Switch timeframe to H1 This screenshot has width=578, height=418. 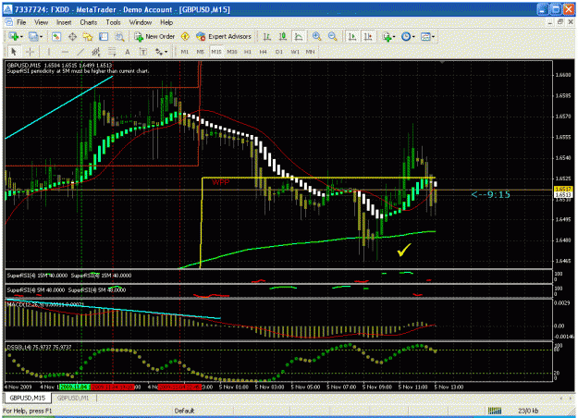point(248,52)
